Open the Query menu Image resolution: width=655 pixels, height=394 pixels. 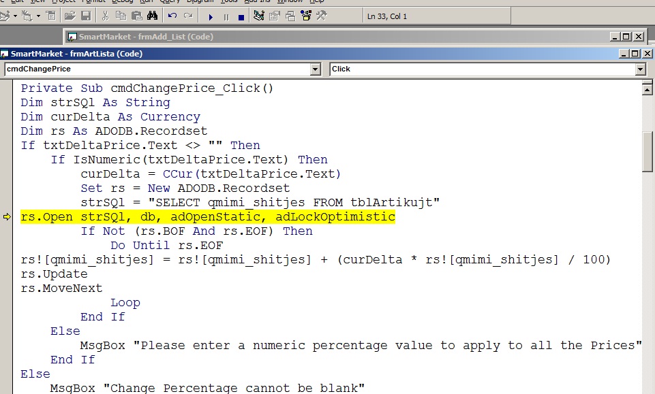[170, 1]
